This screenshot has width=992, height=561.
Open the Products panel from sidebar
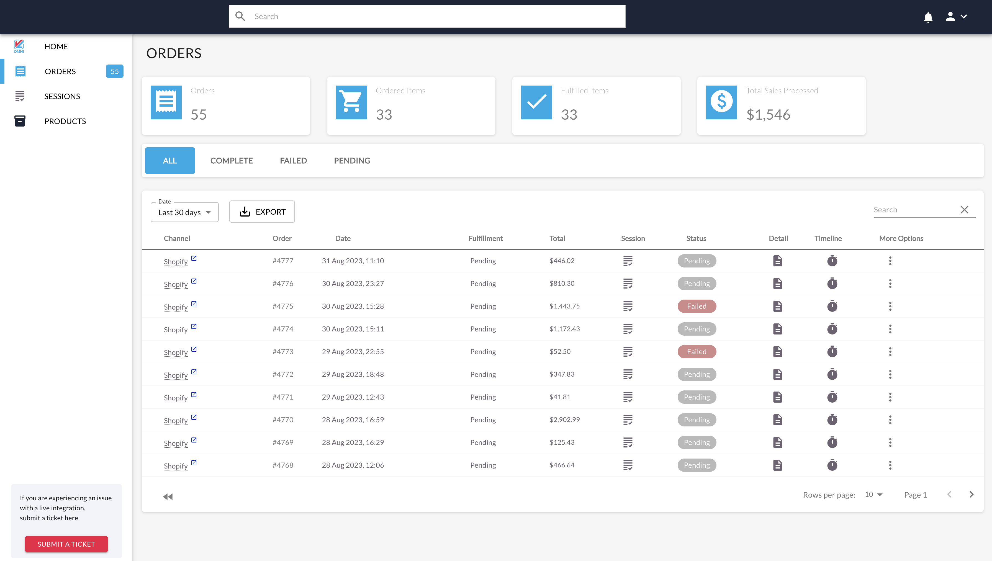[x=20, y=121]
